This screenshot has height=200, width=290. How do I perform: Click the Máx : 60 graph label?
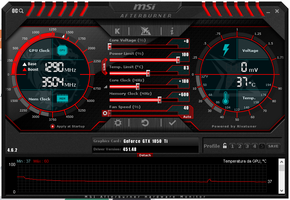tap(41, 161)
